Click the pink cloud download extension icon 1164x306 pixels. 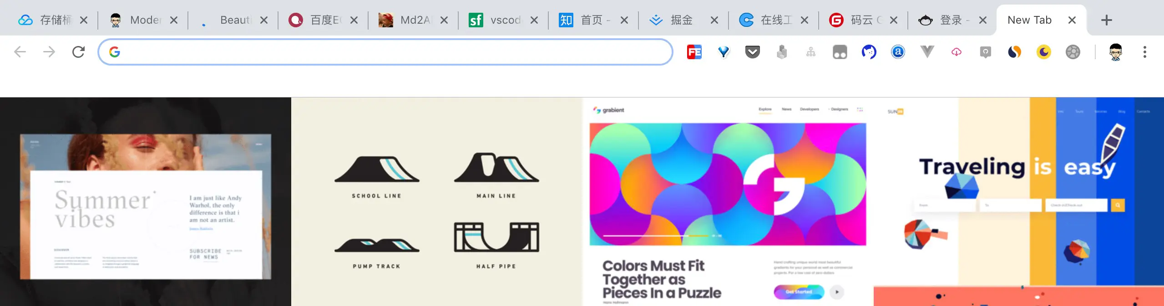956,52
